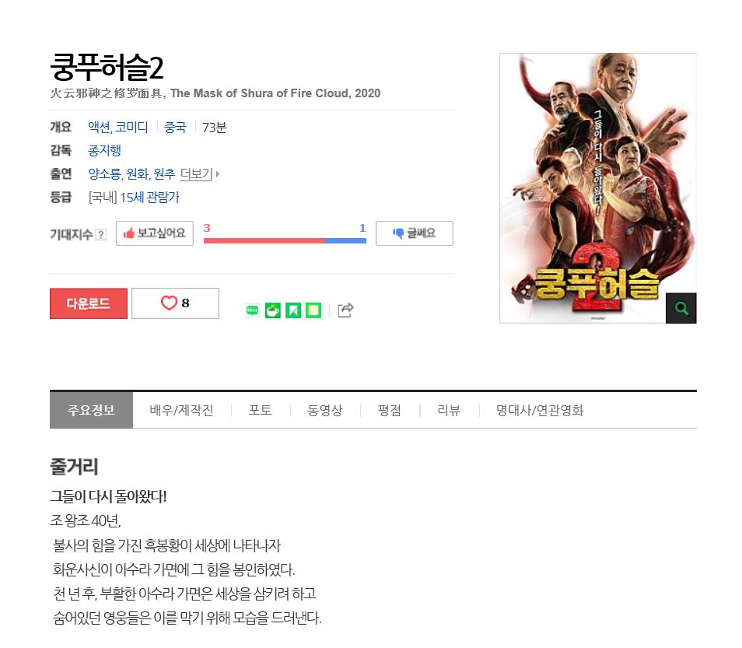Viewport: 742px width, 648px height.
Task: Save to Naver bookmark icon
Action: click(x=293, y=310)
